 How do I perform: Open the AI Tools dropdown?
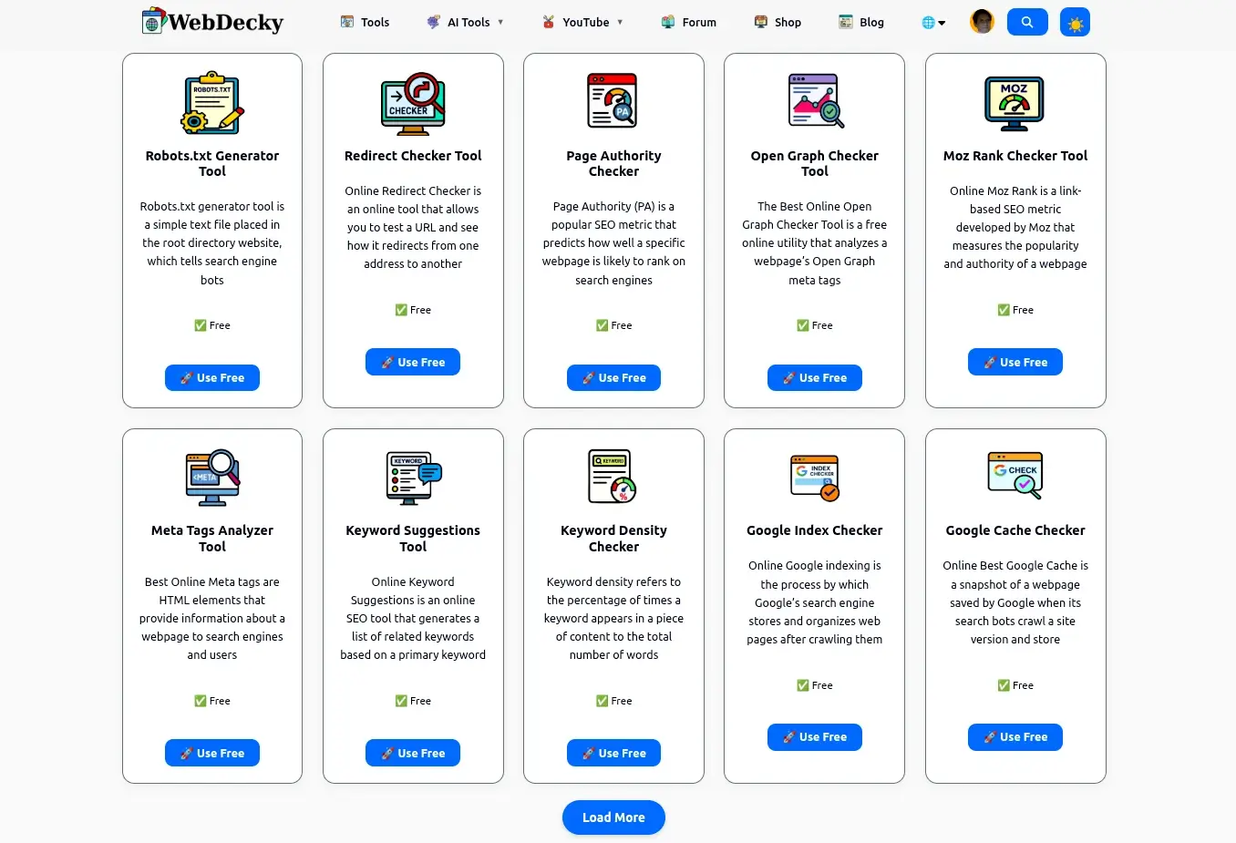[466, 21]
